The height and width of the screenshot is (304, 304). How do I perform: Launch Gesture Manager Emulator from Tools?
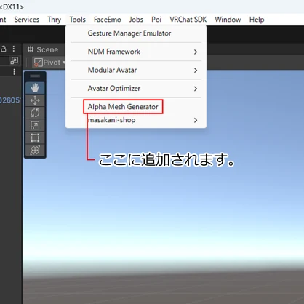click(x=136, y=33)
